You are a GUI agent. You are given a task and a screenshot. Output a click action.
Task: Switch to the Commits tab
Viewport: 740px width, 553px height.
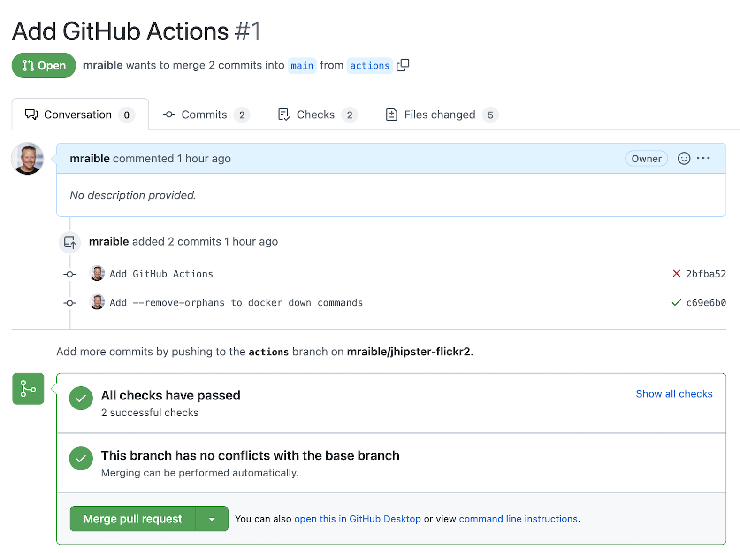206,115
